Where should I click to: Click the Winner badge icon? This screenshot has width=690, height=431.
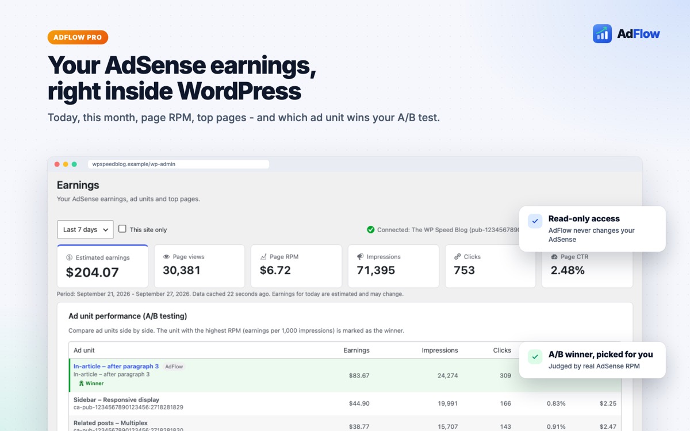[x=82, y=383]
